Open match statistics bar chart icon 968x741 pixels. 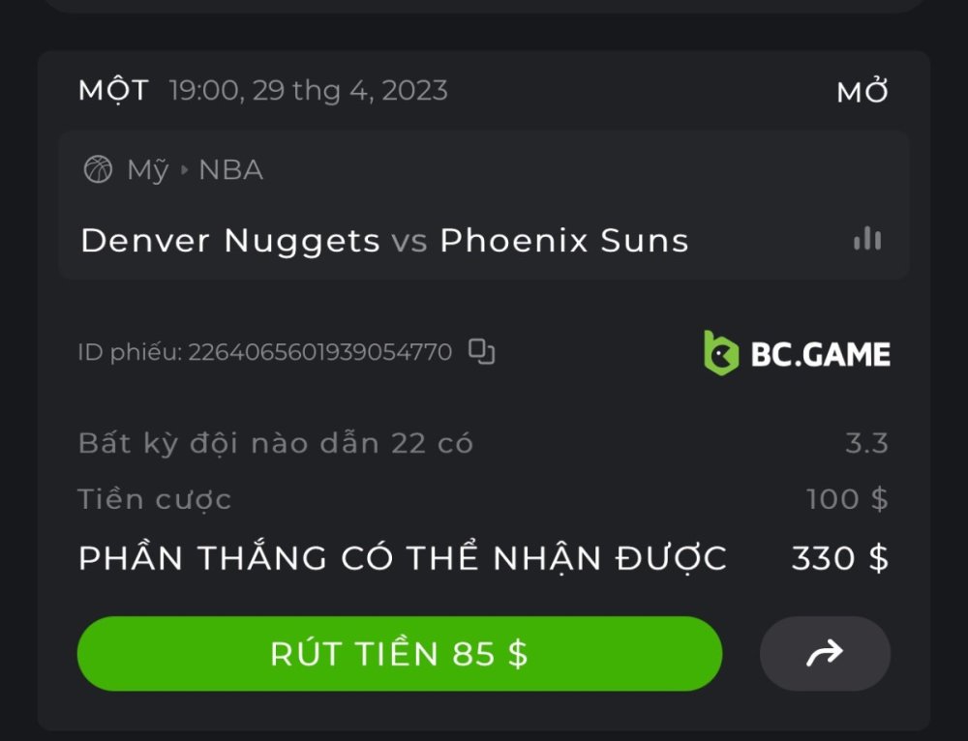coord(867,239)
